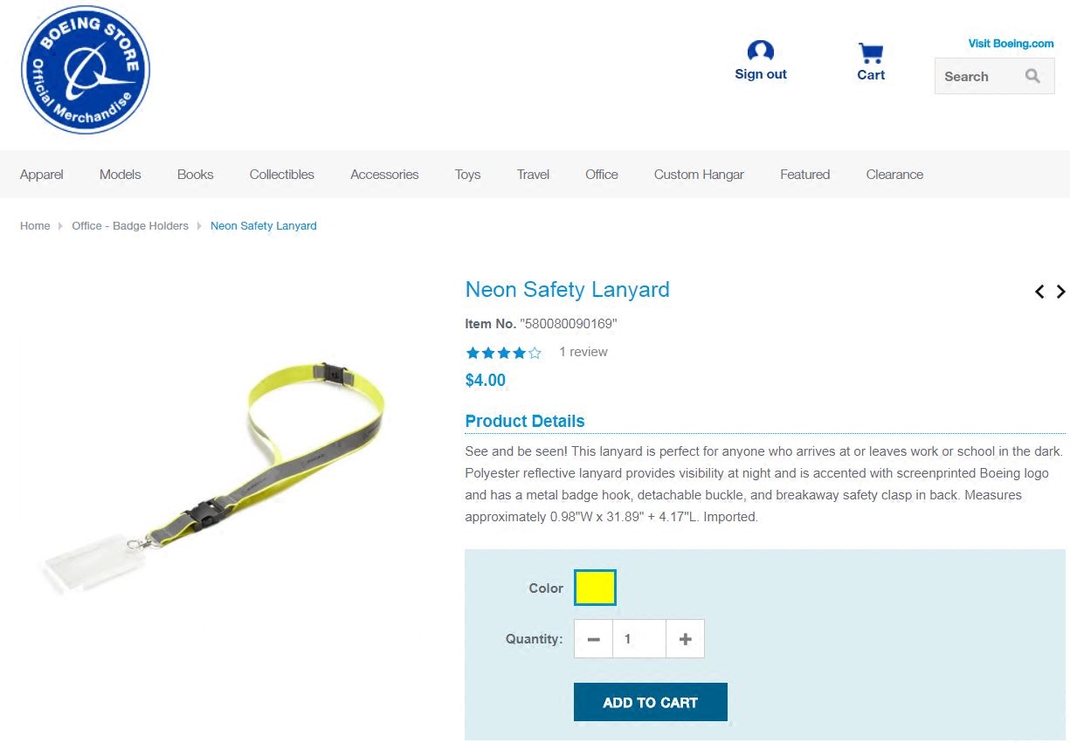Click the 1 review link
1070x743 pixels.
tap(583, 352)
